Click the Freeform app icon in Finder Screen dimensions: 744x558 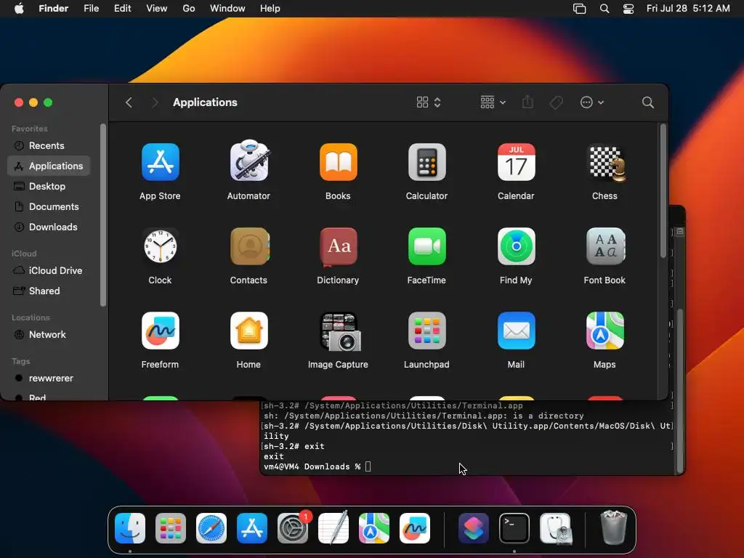pos(161,331)
